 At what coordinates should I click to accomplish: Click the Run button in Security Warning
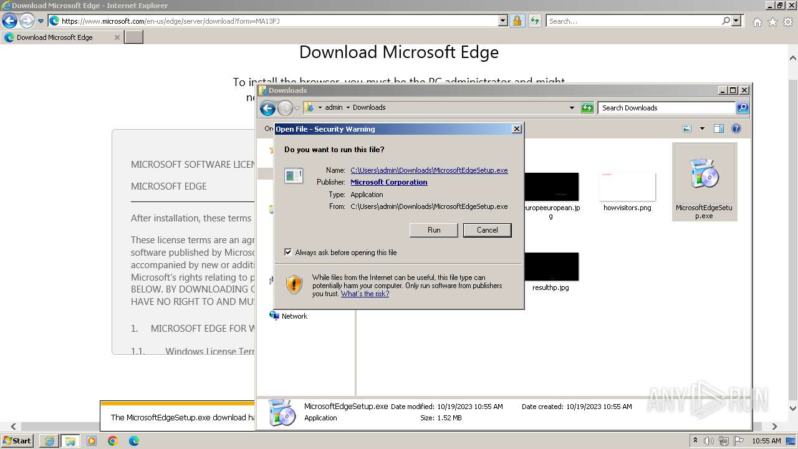coord(434,230)
